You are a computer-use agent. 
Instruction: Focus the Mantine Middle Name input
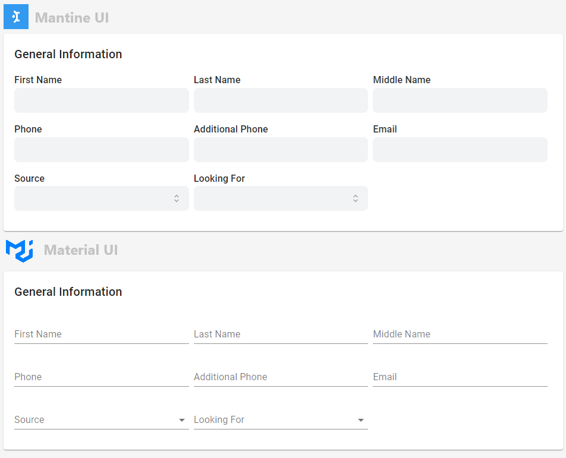click(460, 100)
